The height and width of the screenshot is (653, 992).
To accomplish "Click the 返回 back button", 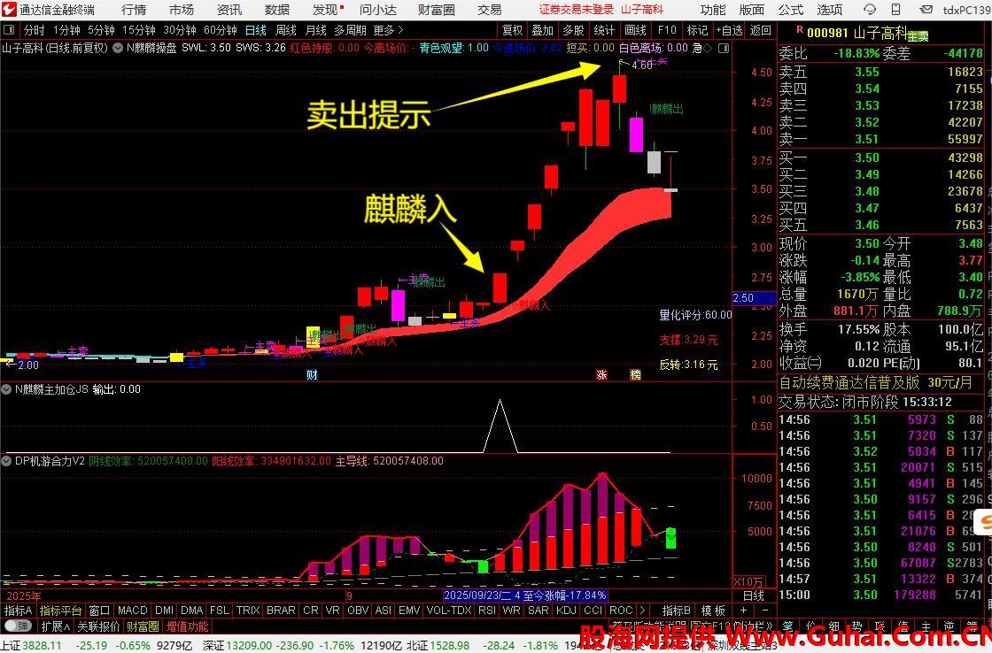I will tap(761, 30).
